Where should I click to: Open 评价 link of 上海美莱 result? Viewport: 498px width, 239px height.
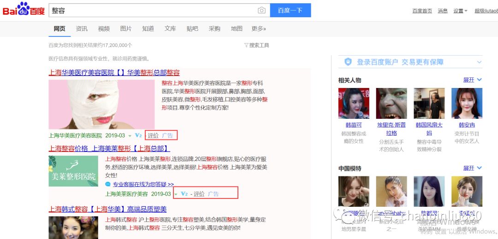coord(199,194)
